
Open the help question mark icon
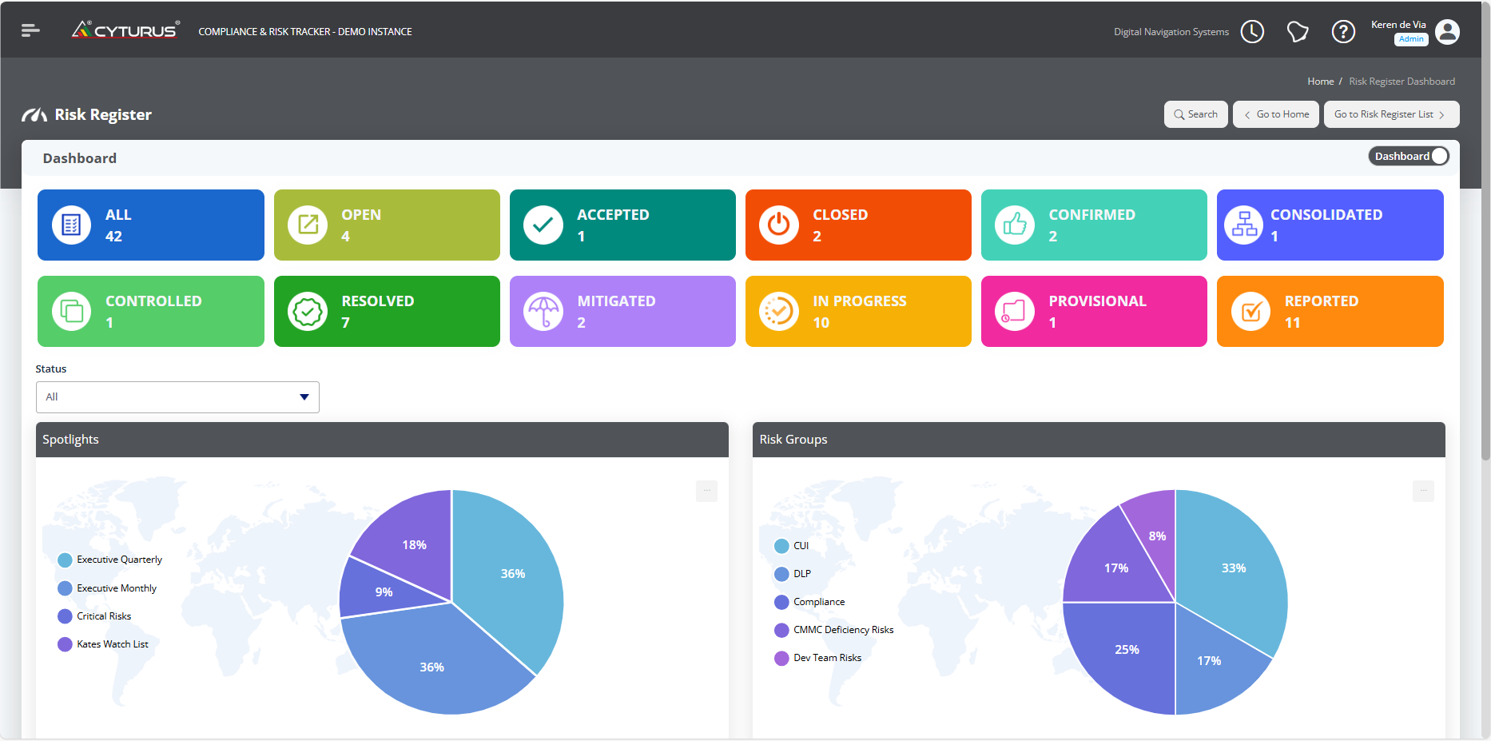pyautogui.click(x=1343, y=32)
